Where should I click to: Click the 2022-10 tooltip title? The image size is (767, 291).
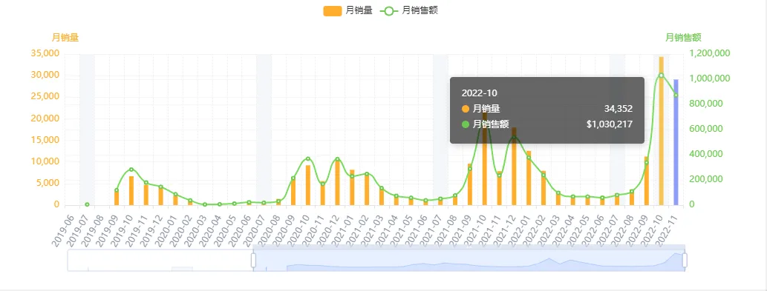[480, 93]
